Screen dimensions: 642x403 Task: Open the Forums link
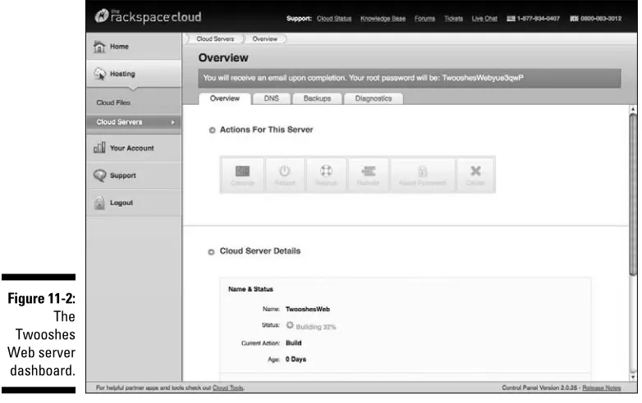click(x=424, y=18)
